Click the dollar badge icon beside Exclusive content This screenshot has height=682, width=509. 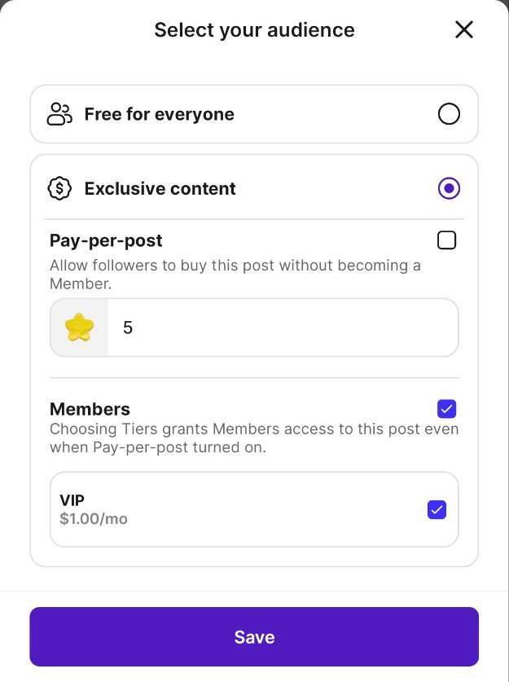click(59, 188)
